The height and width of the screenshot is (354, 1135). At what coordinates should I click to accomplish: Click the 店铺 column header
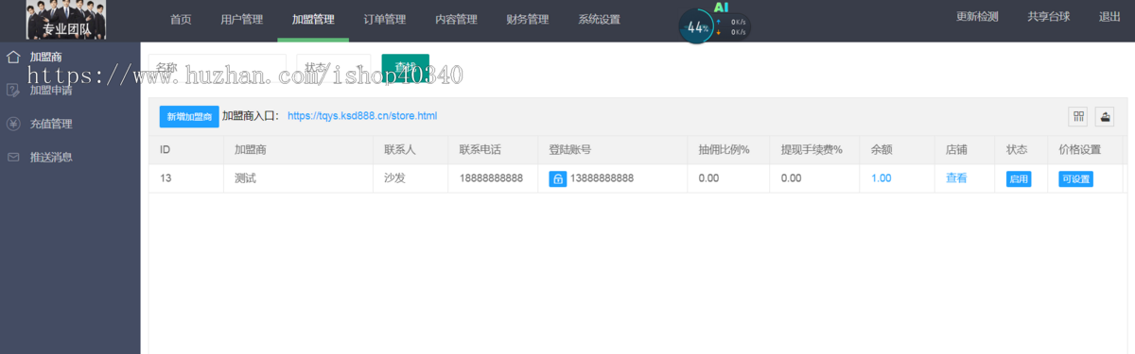pos(956,150)
